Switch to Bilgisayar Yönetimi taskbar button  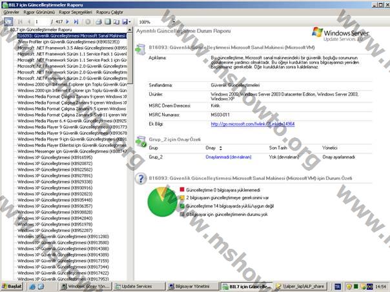pos(193,286)
